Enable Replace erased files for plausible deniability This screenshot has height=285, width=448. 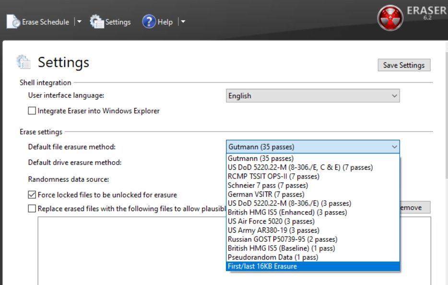point(32,208)
